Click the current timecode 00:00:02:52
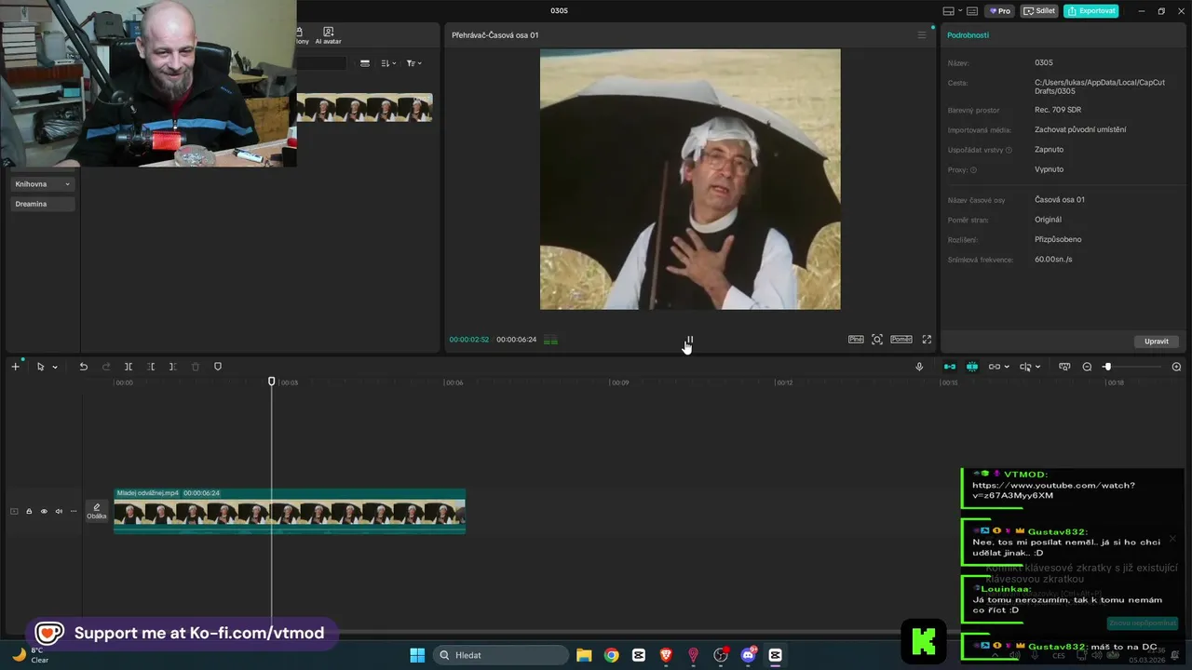Viewport: 1192px width, 670px height. [x=469, y=340]
